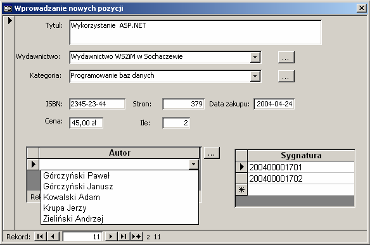
Task: Click the Sygnatura column header
Action: (x=301, y=155)
